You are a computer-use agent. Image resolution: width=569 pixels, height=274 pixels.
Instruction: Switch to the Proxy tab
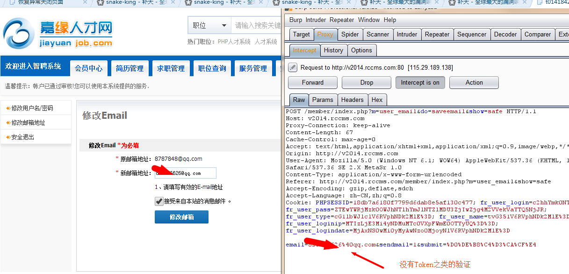click(x=325, y=34)
